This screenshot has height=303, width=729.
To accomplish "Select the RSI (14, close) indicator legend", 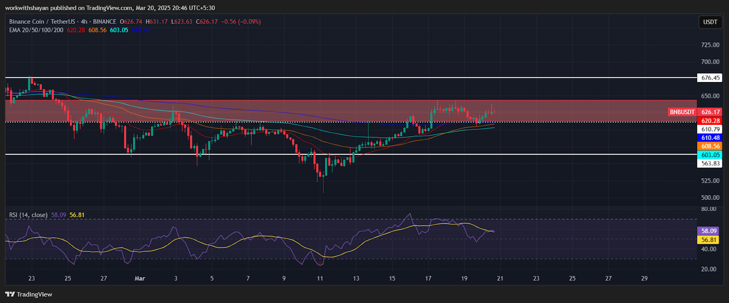I will [28, 215].
